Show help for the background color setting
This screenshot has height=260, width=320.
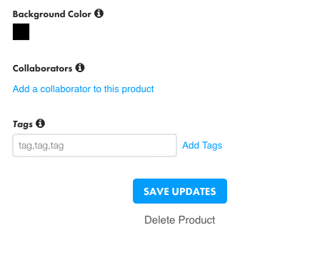99,14
